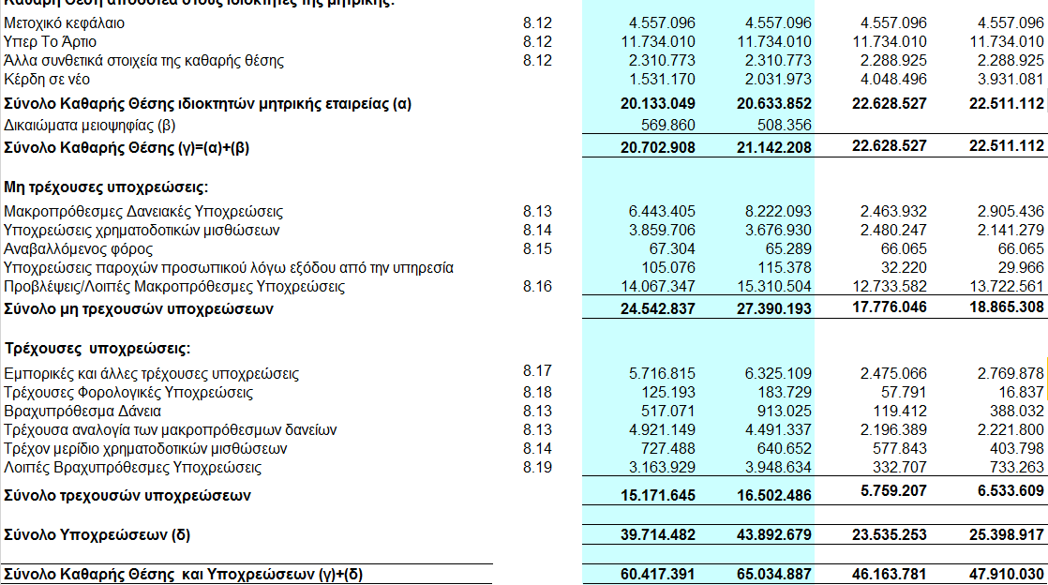Select the 'Σύνολο Καθαρής Θέσης (γ)=(α)+(β)' label
This screenshot has height=585, width=1048.
pyautogui.click(x=127, y=148)
